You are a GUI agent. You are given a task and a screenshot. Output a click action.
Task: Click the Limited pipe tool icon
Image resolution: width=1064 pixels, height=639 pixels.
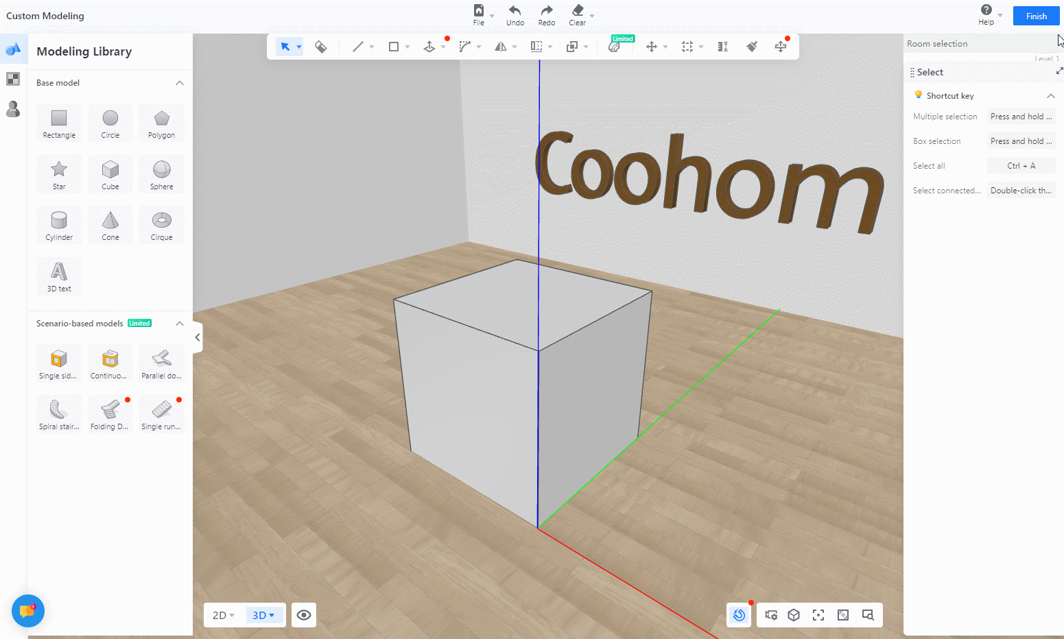point(614,47)
